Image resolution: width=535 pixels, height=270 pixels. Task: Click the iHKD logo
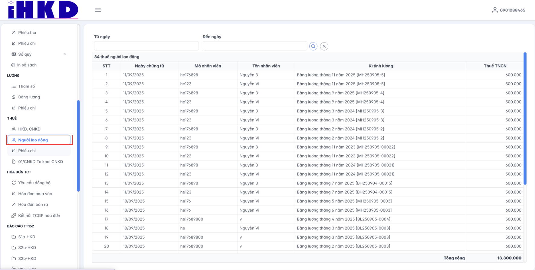point(43,10)
